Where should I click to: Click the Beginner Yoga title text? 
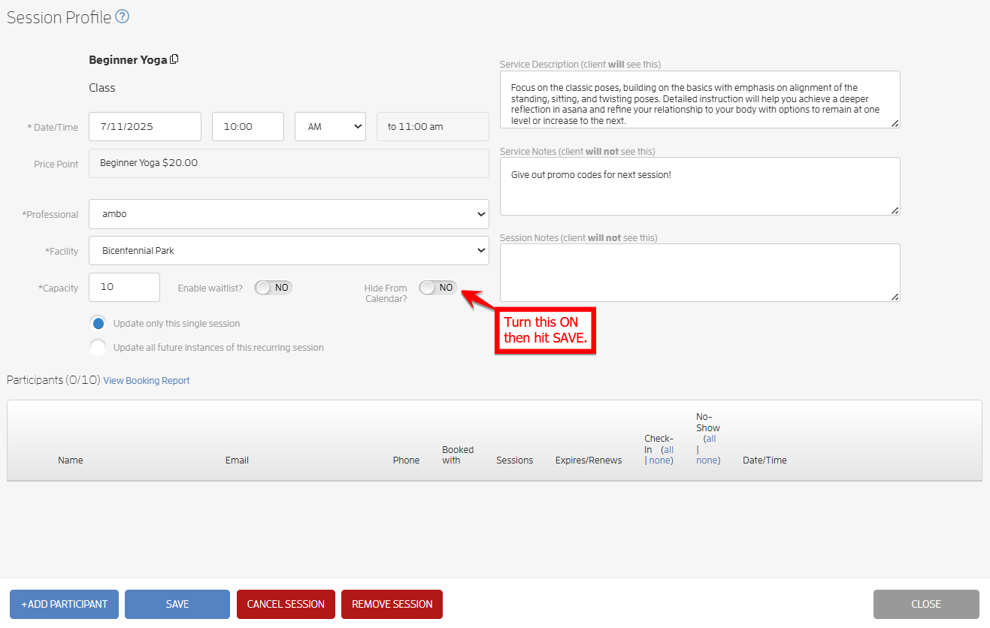pyautogui.click(x=128, y=59)
